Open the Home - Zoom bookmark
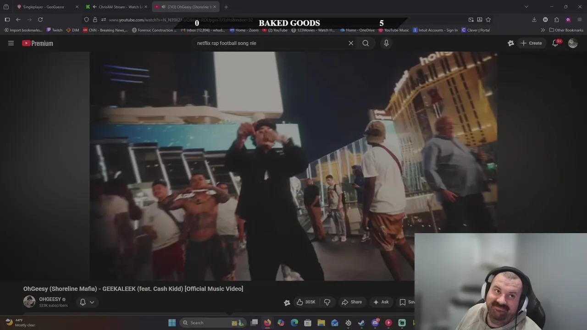587x330 pixels. click(244, 30)
